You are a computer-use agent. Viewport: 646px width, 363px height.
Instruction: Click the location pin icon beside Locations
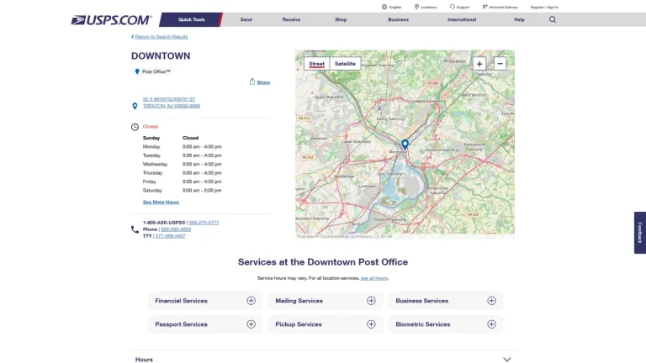(416, 7)
